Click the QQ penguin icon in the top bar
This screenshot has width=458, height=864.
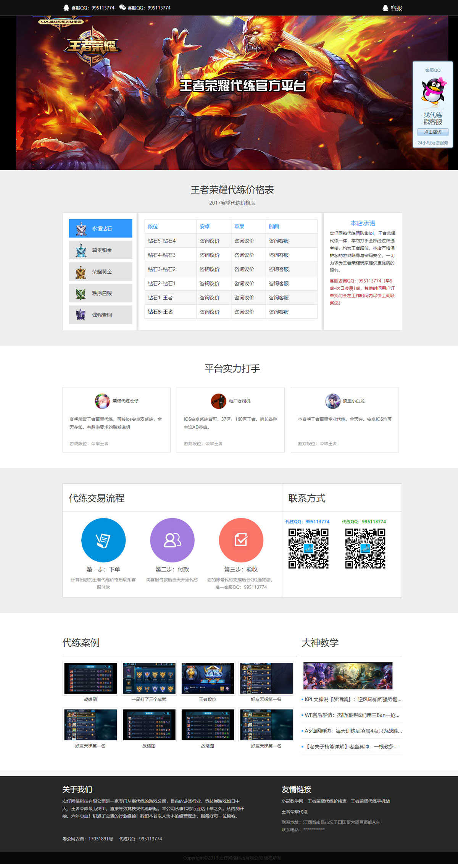pyautogui.click(x=66, y=8)
